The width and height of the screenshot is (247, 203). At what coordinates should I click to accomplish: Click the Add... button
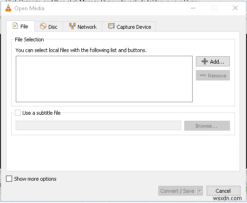click(213, 61)
